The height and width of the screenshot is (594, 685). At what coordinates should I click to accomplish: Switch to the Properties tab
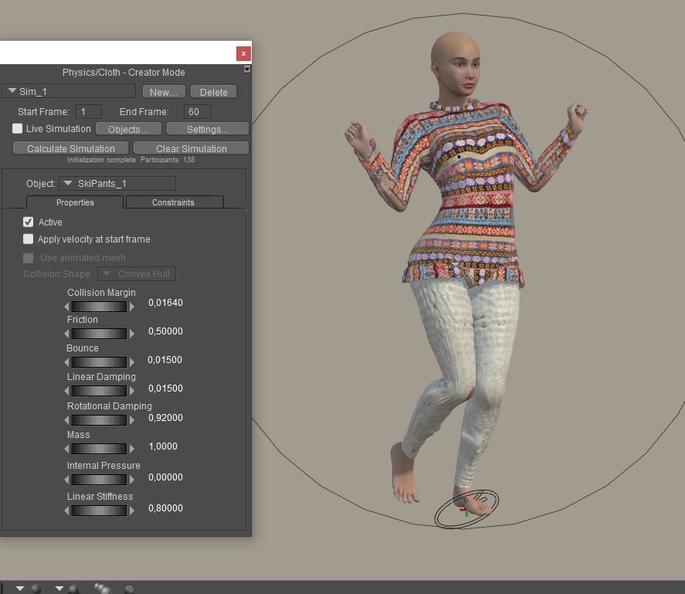tap(75, 202)
